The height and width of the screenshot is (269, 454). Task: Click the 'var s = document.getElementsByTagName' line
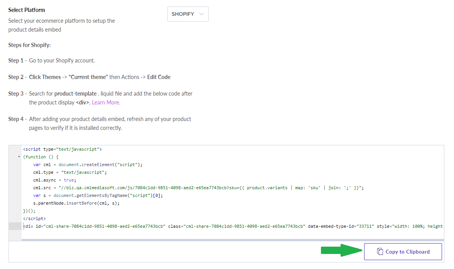pyautogui.click(x=98, y=195)
